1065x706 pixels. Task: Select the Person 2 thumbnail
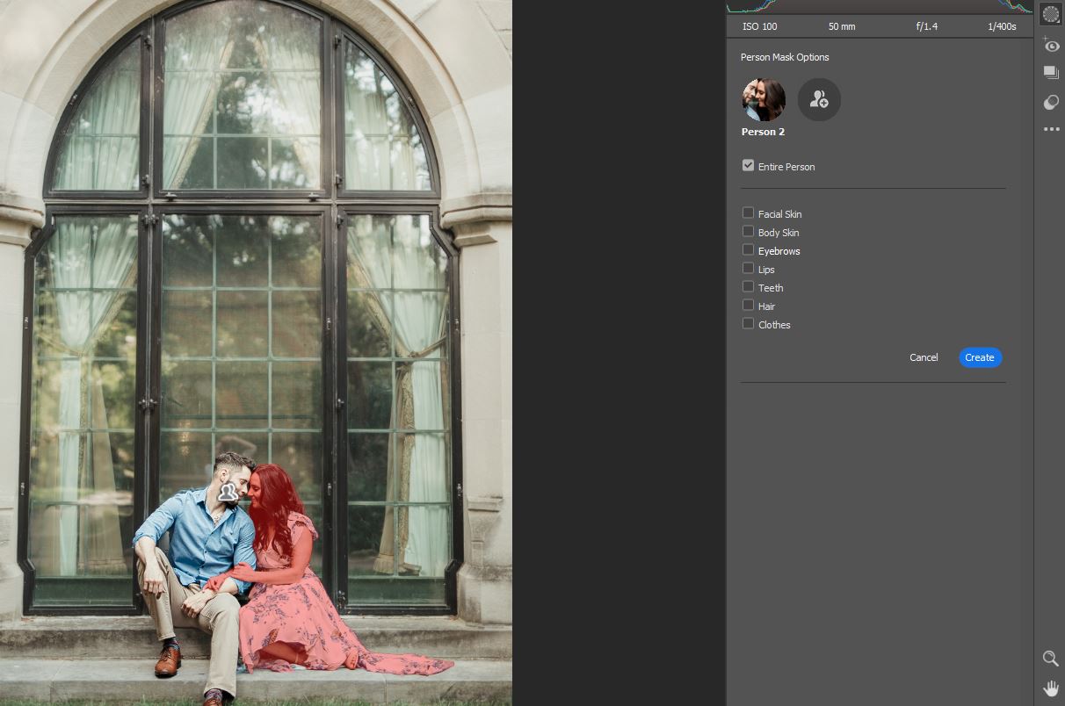click(763, 100)
